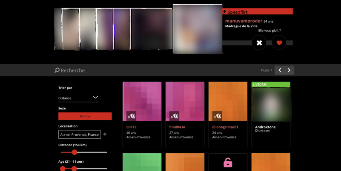Open the manuvamoroder profile link
This screenshot has height=171, width=341.
coord(243,21)
